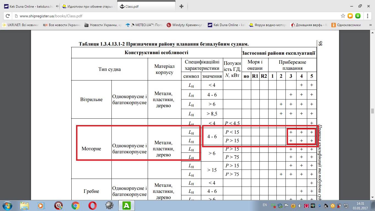Open Google Chrome from taskbar
Screen dimensions: 375x211
[x=75, y=205]
